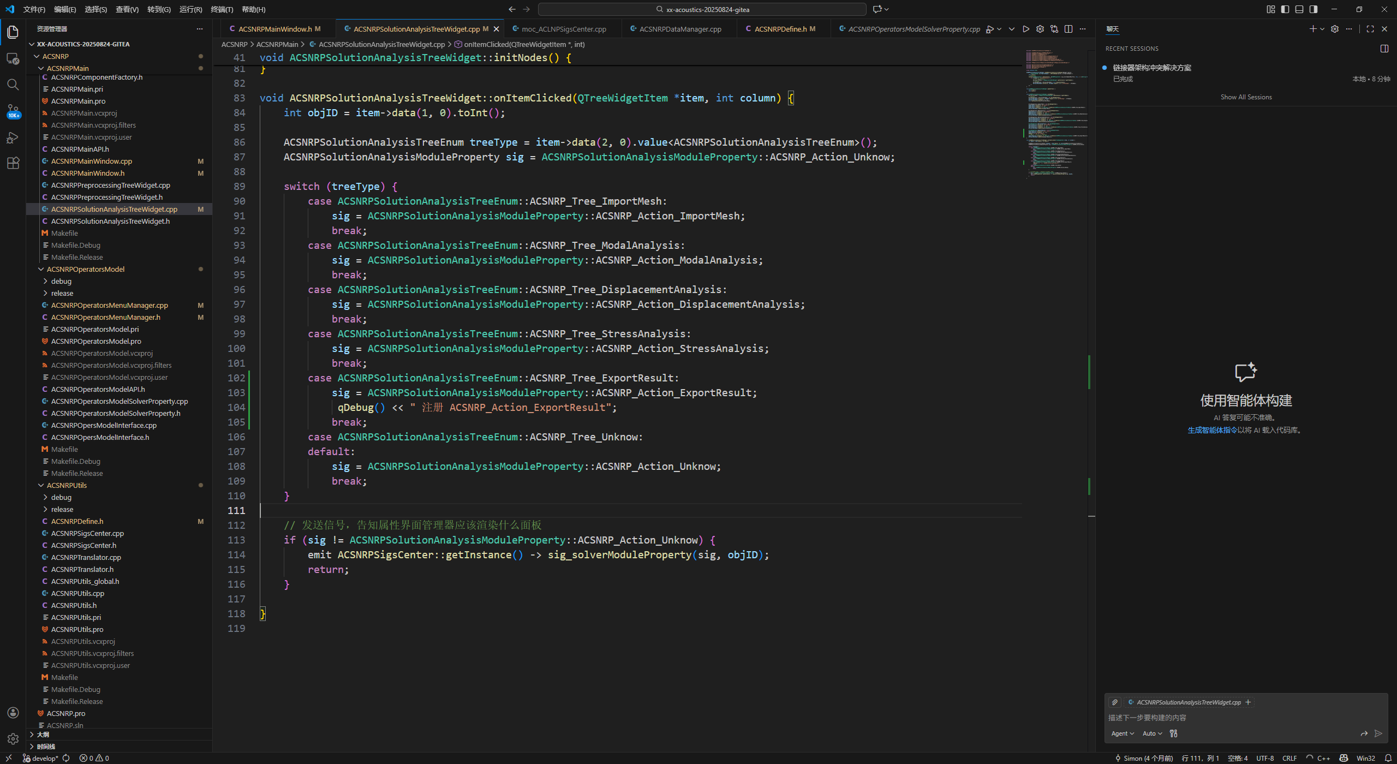This screenshot has height=764, width=1397.
Task: Open the 终端(T) menu
Action: click(222, 9)
